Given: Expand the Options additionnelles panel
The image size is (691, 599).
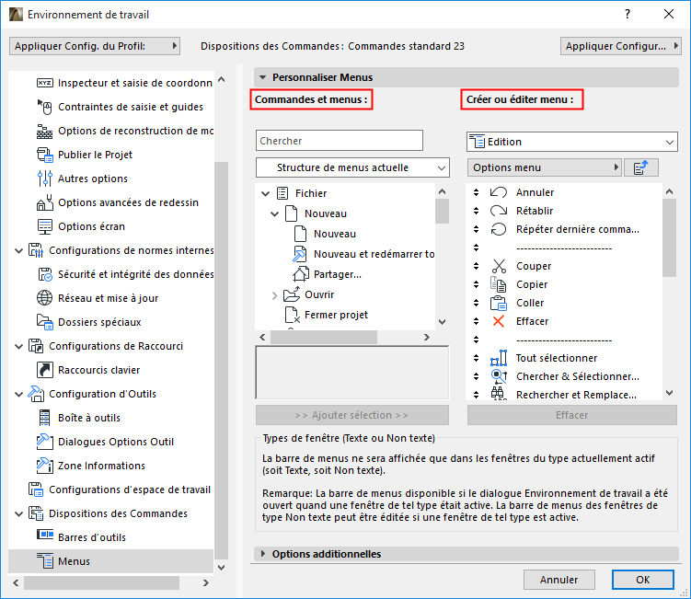Looking at the screenshot, I should pos(263,554).
